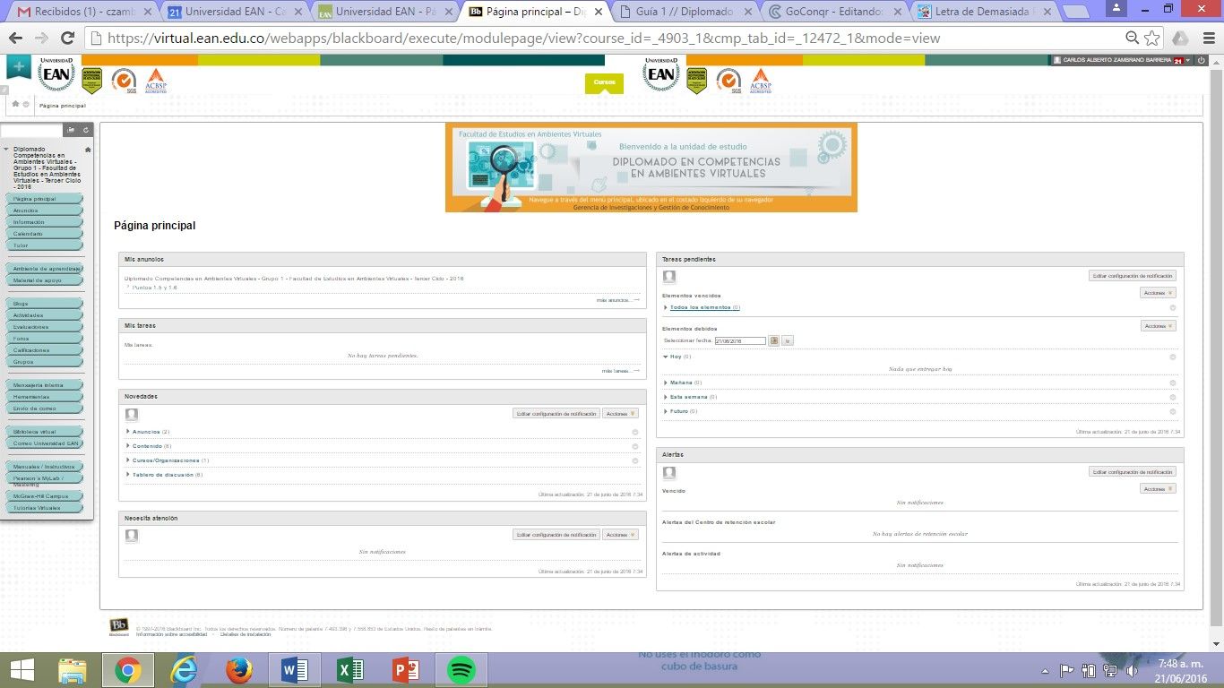
Task: Open Firefox from the taskbar
Action: coord(238,670)
